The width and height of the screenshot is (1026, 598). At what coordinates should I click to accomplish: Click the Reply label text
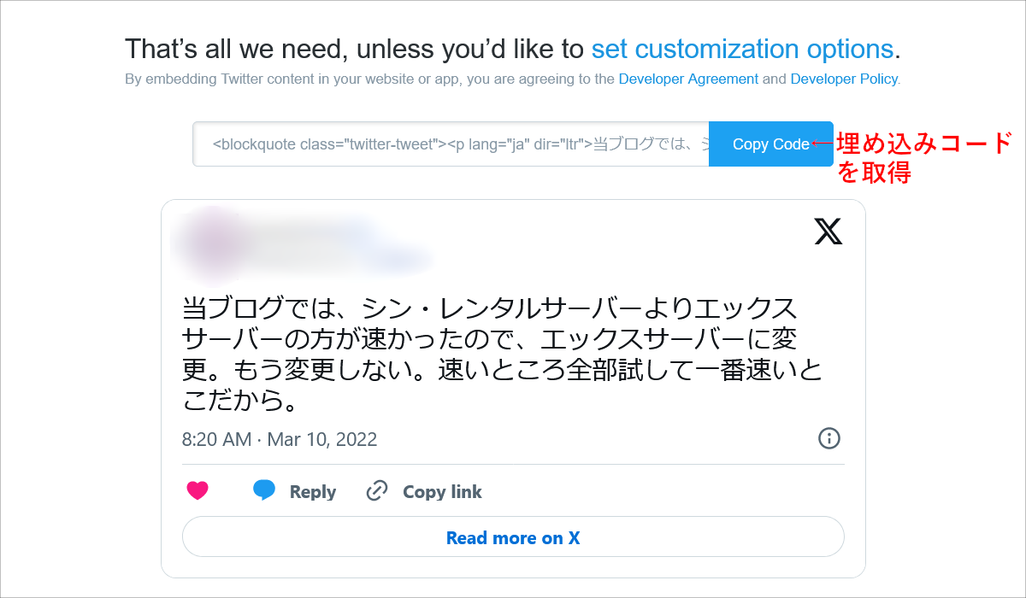tap(312, 491)
